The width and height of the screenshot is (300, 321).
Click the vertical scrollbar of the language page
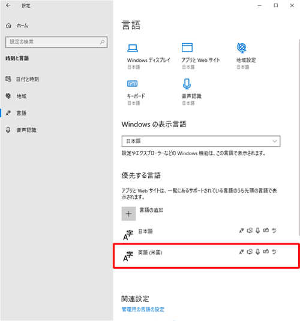click(x=299, y=137)
